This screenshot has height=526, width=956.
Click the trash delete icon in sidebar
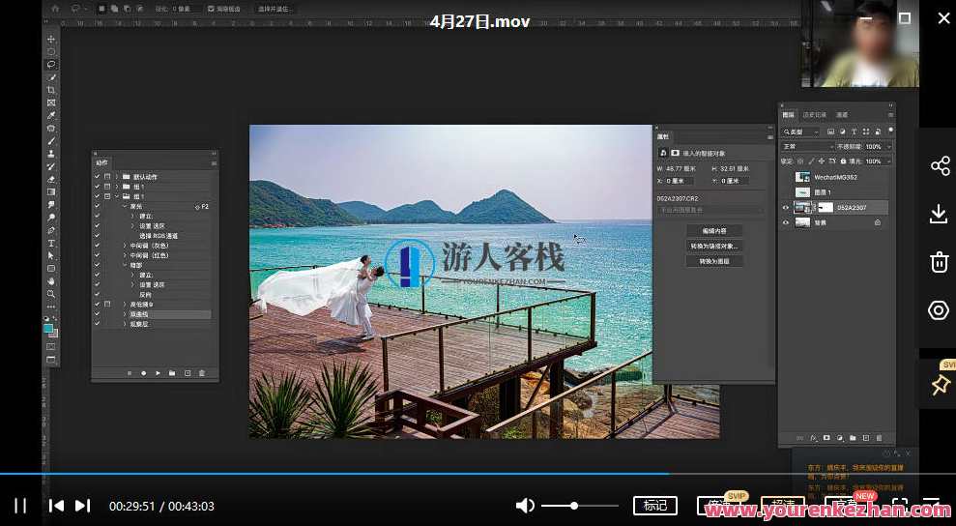[939, 261]
